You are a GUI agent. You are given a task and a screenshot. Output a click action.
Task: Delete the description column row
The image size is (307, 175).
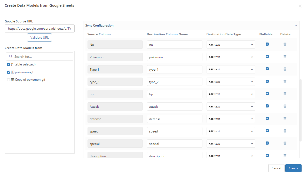(x=285, y=156)
